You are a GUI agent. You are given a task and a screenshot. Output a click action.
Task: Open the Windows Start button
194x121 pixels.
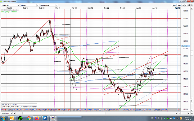click(3, 119)
